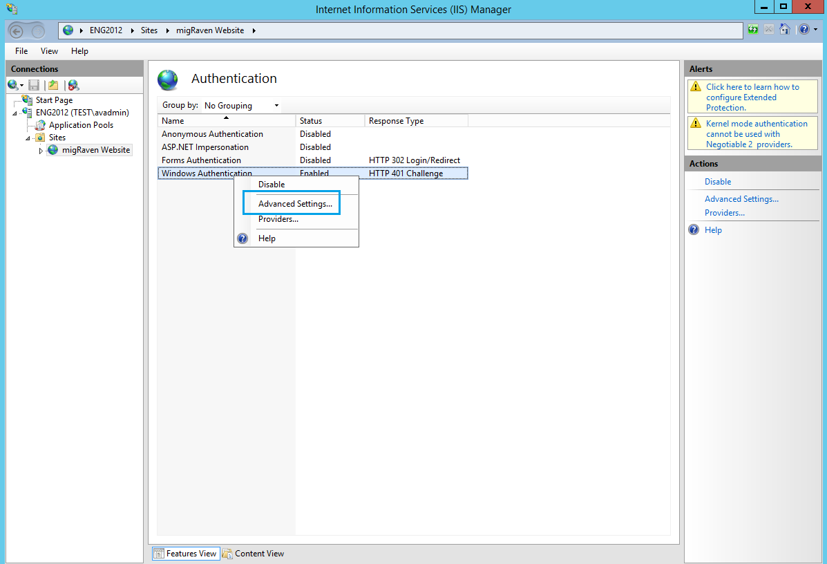Click Help link in Actions pane
827x564 pixels.
click(713, 230)
